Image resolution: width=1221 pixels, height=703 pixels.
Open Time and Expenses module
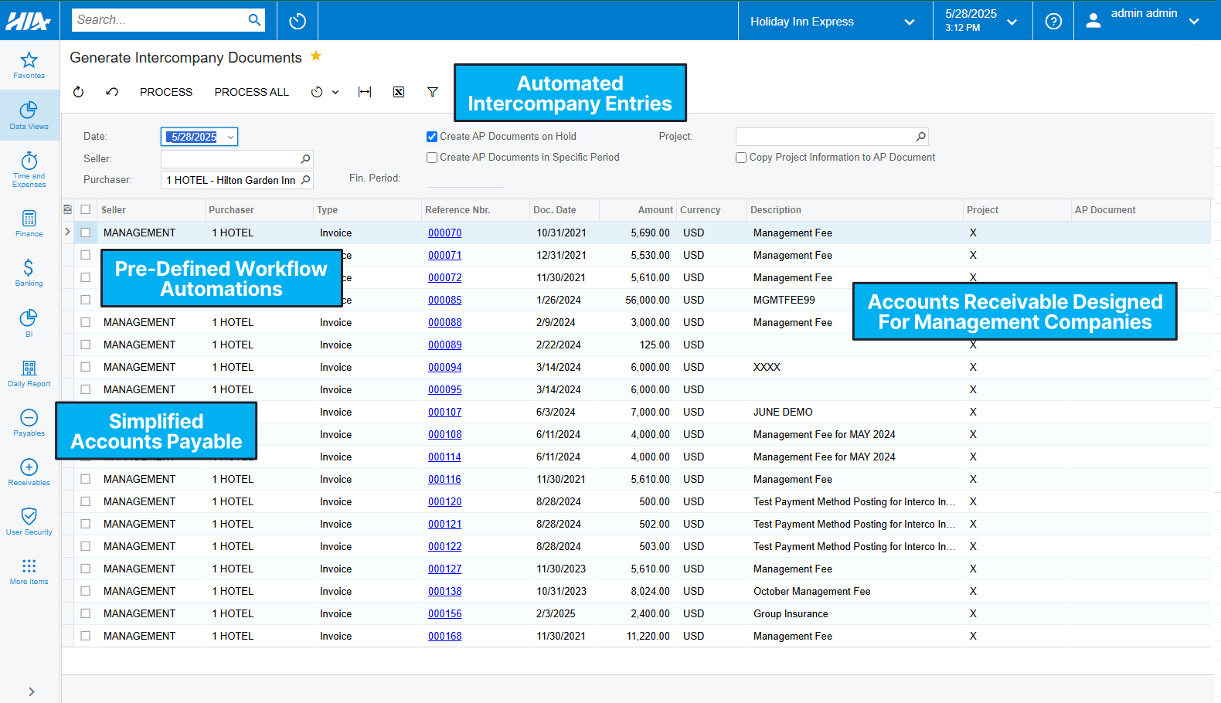pos(29,169)
